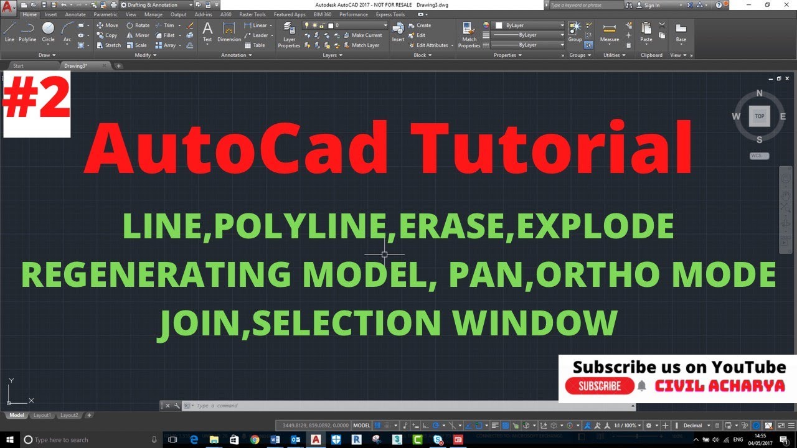Toggle lineweight display in status bar

tap(495, 426)
